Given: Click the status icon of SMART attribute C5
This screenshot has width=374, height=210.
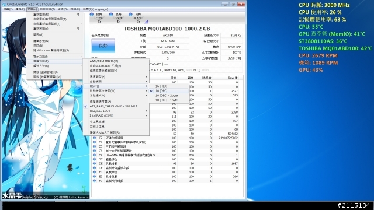Looking at the screenshot, I should coord(95,146).
